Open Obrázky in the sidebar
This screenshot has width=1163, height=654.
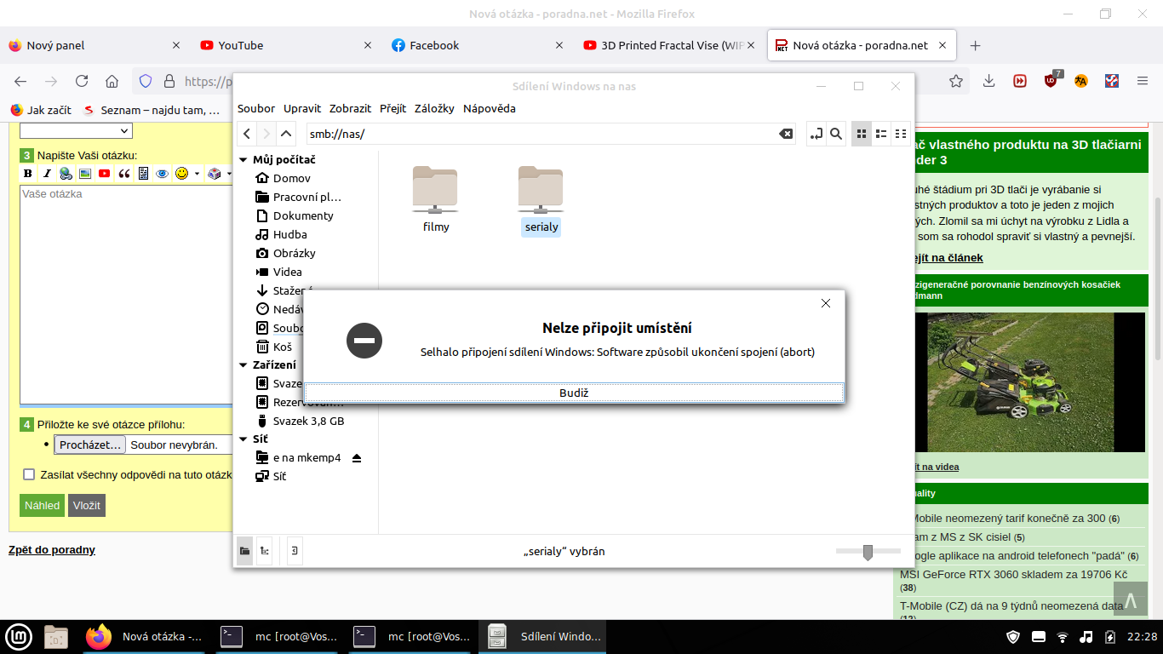[294, 253]
